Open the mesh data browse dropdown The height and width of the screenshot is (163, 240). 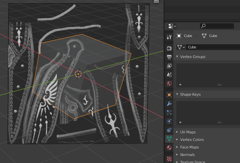tap(181, 47)
